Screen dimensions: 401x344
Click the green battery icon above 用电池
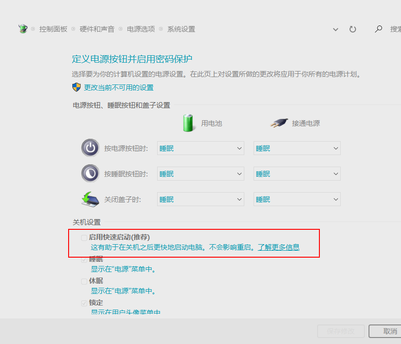click(x=187, y=122)
